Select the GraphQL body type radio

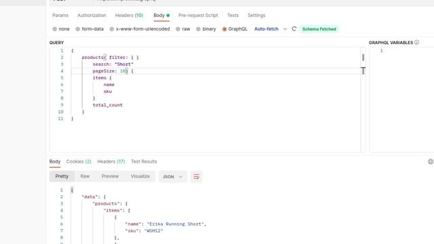(x=224, y=28)
